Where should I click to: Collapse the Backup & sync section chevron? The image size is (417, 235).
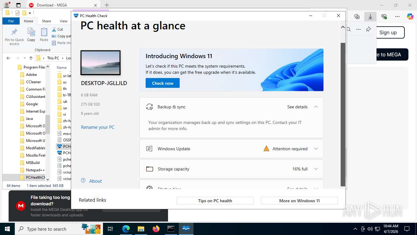click(x=316, y=107)
